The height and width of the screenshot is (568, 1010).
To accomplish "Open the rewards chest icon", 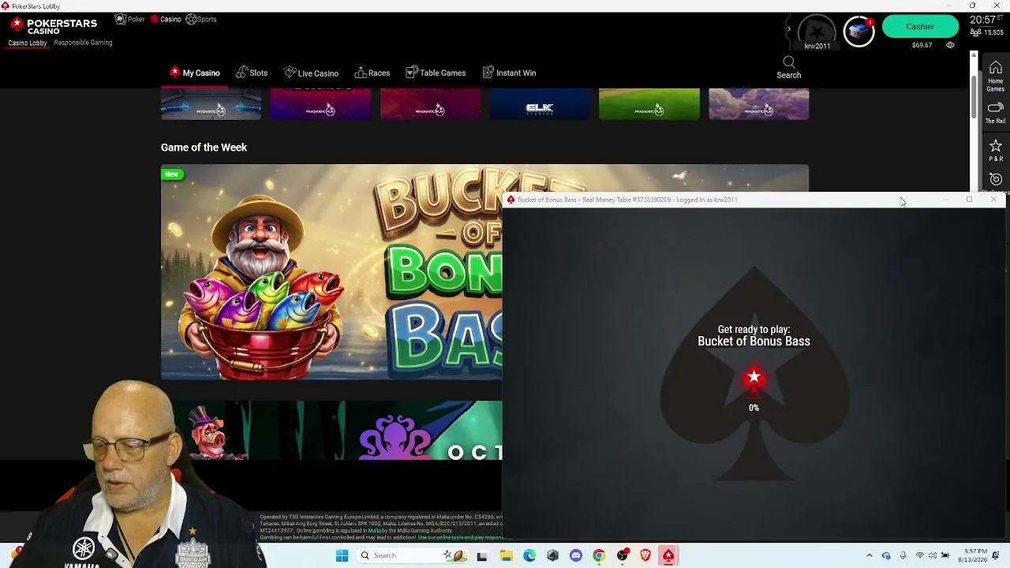I will (858, 32).
